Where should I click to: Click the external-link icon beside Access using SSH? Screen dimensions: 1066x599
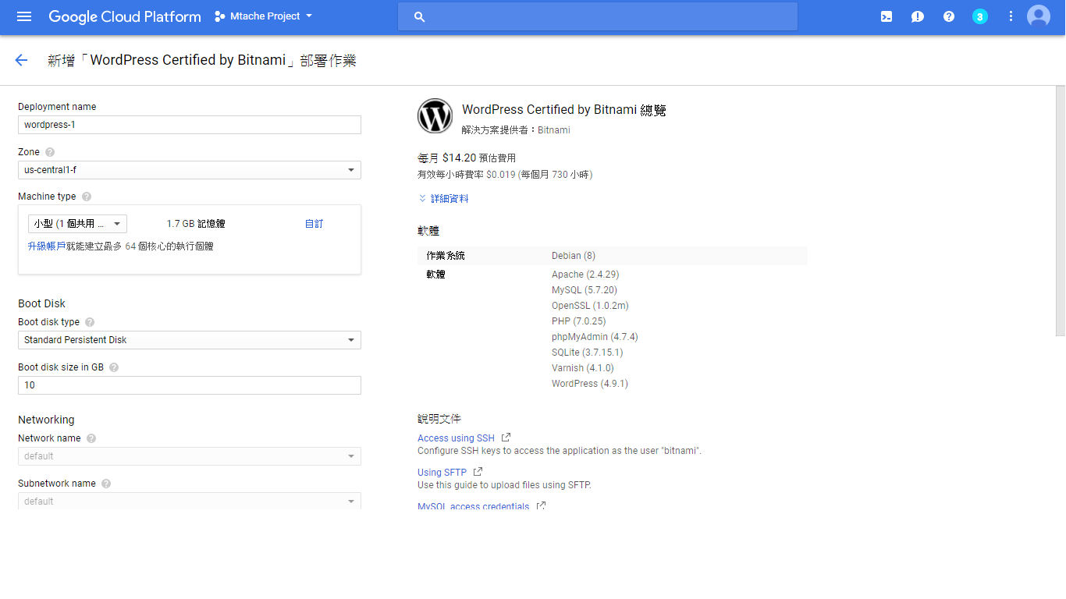point(506,438)
